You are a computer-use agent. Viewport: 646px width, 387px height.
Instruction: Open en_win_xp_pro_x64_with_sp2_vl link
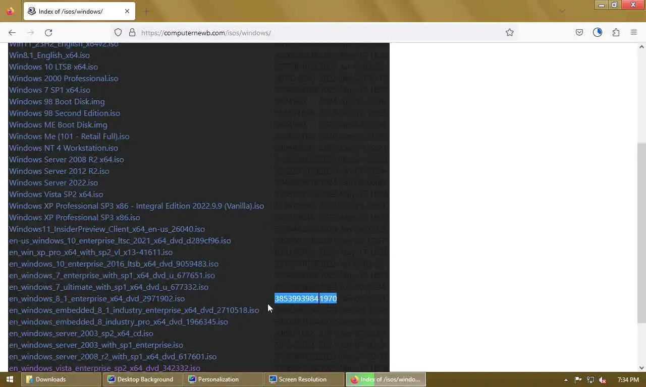click(x=90, y=252)
